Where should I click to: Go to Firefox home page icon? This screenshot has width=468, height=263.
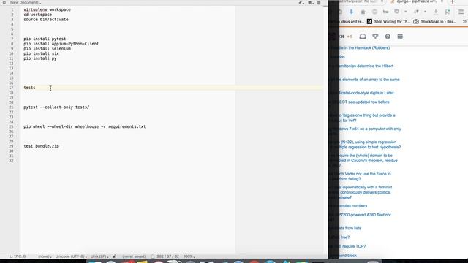point(363,12)
